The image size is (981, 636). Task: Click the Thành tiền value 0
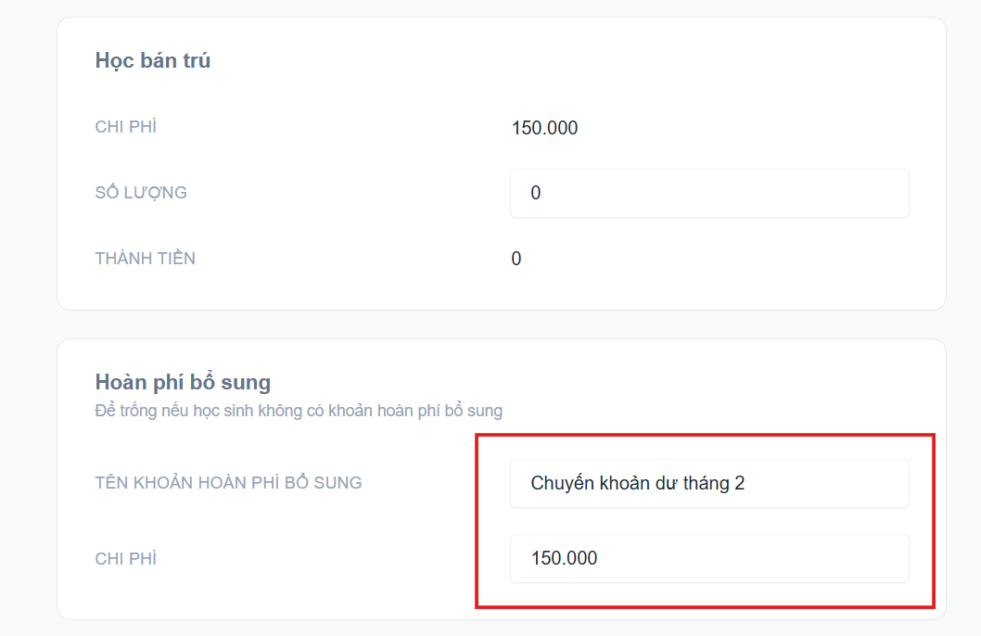click(516, 259)
